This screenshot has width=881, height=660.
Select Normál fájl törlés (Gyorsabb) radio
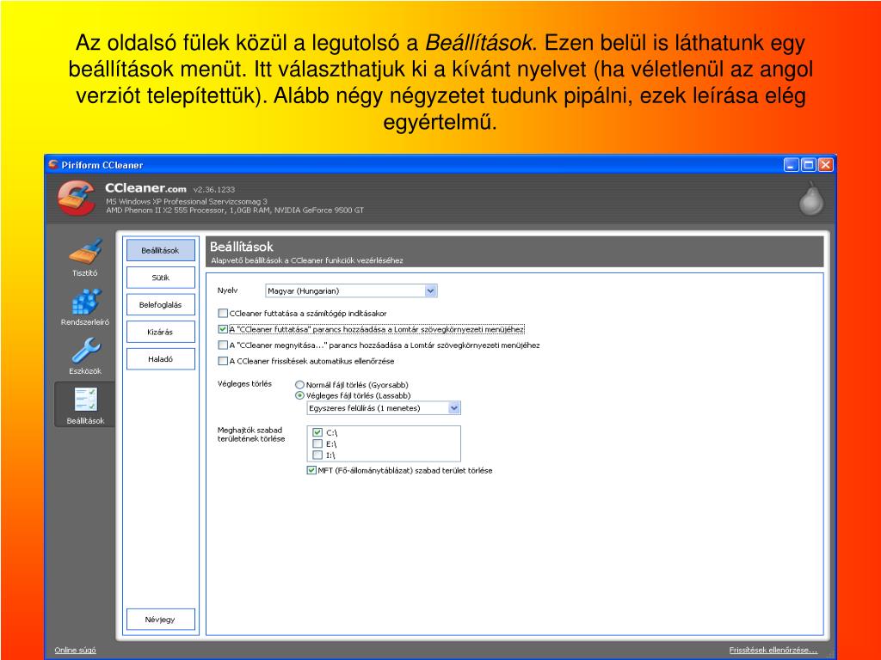click(x=299, y=385)
